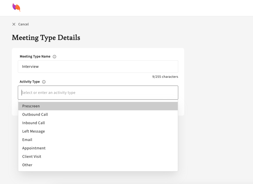The height and width of the screenshot is (184, 253).
Task: Choose Other in the activity dropdown
Action: (x=27, y=165)
